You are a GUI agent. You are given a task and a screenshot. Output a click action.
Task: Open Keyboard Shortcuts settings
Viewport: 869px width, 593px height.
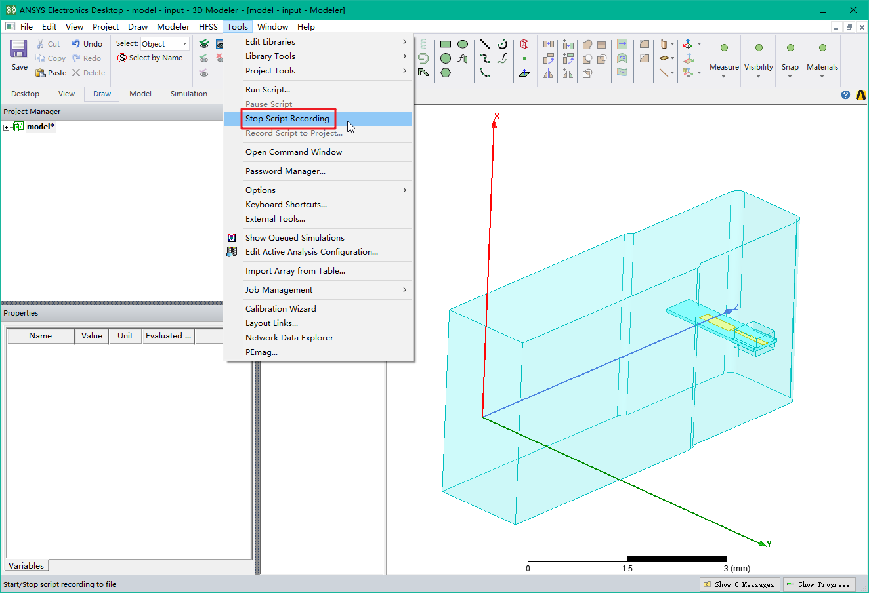(x=318, y=205)
